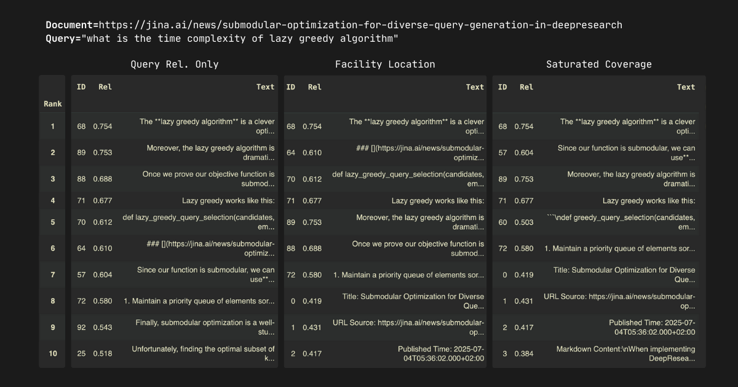Select rank number 6 in the Rank column

coord(53,248)
